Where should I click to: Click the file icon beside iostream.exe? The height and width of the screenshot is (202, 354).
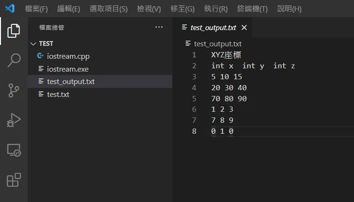click(x=41, y=69)
